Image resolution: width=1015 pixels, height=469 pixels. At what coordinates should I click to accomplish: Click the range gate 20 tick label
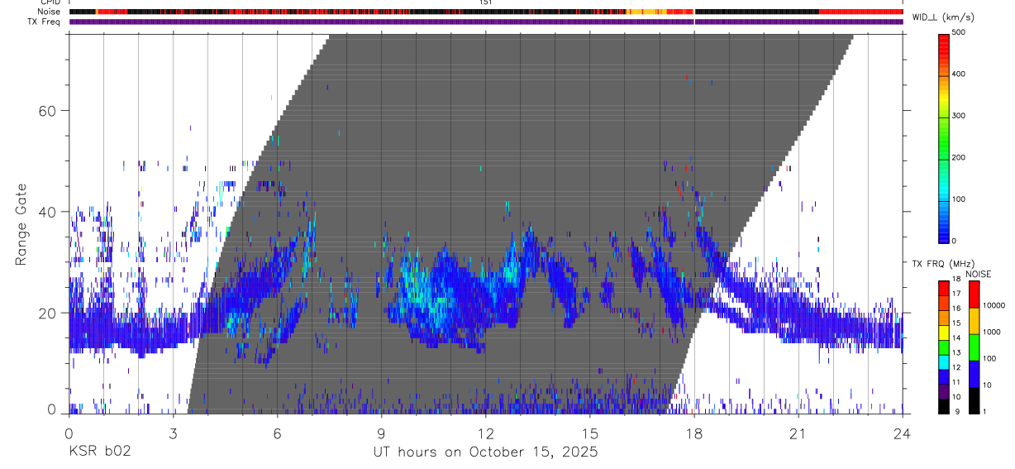point(46,313)
